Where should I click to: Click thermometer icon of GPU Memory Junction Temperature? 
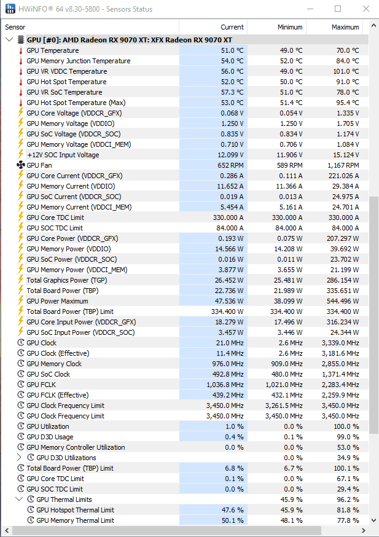click(x=21, y=61)
